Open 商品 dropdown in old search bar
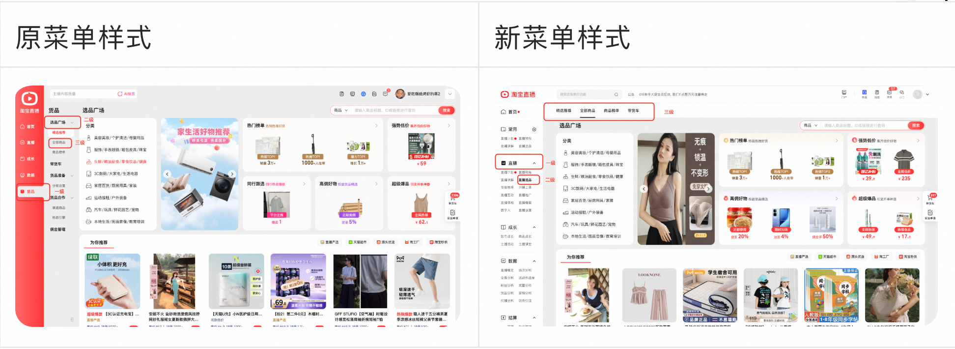 341,111
